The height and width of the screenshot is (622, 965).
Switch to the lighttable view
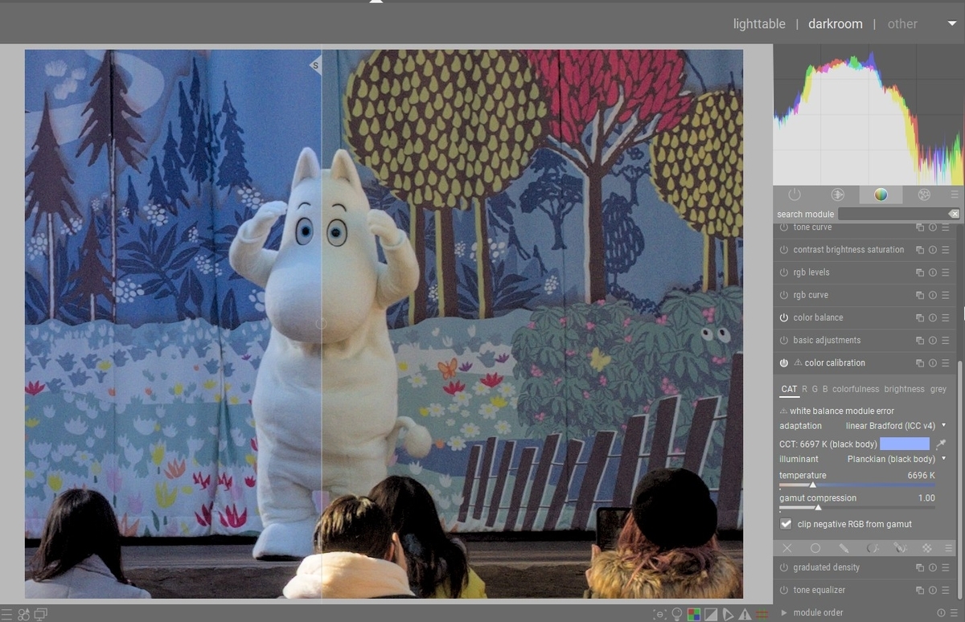click(x=759, y=24)
